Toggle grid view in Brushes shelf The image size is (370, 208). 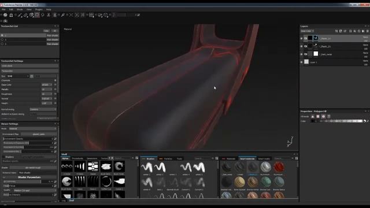(217, 158)
